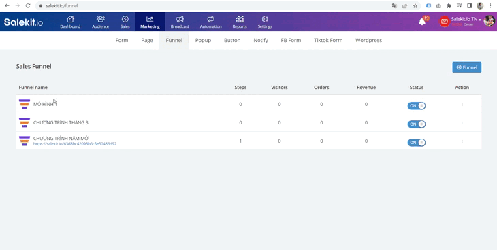Click the Steps column header
Screen dimensions: 497x250
point(240,88)
